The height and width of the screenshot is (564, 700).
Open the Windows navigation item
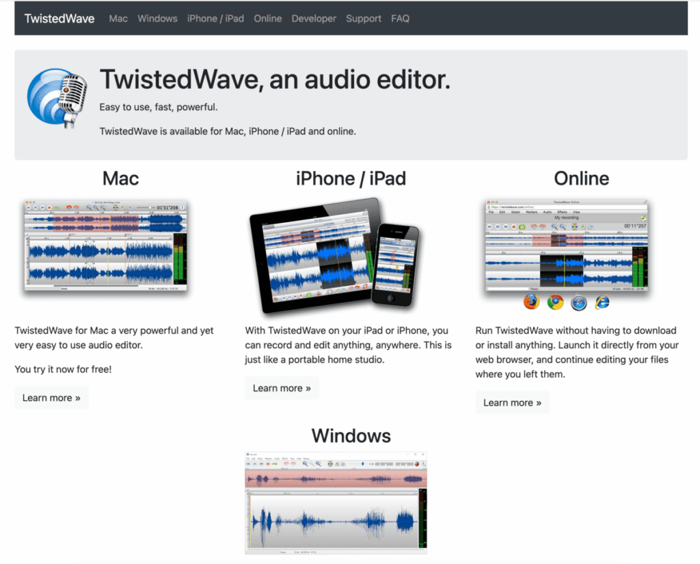coord(157,18)
